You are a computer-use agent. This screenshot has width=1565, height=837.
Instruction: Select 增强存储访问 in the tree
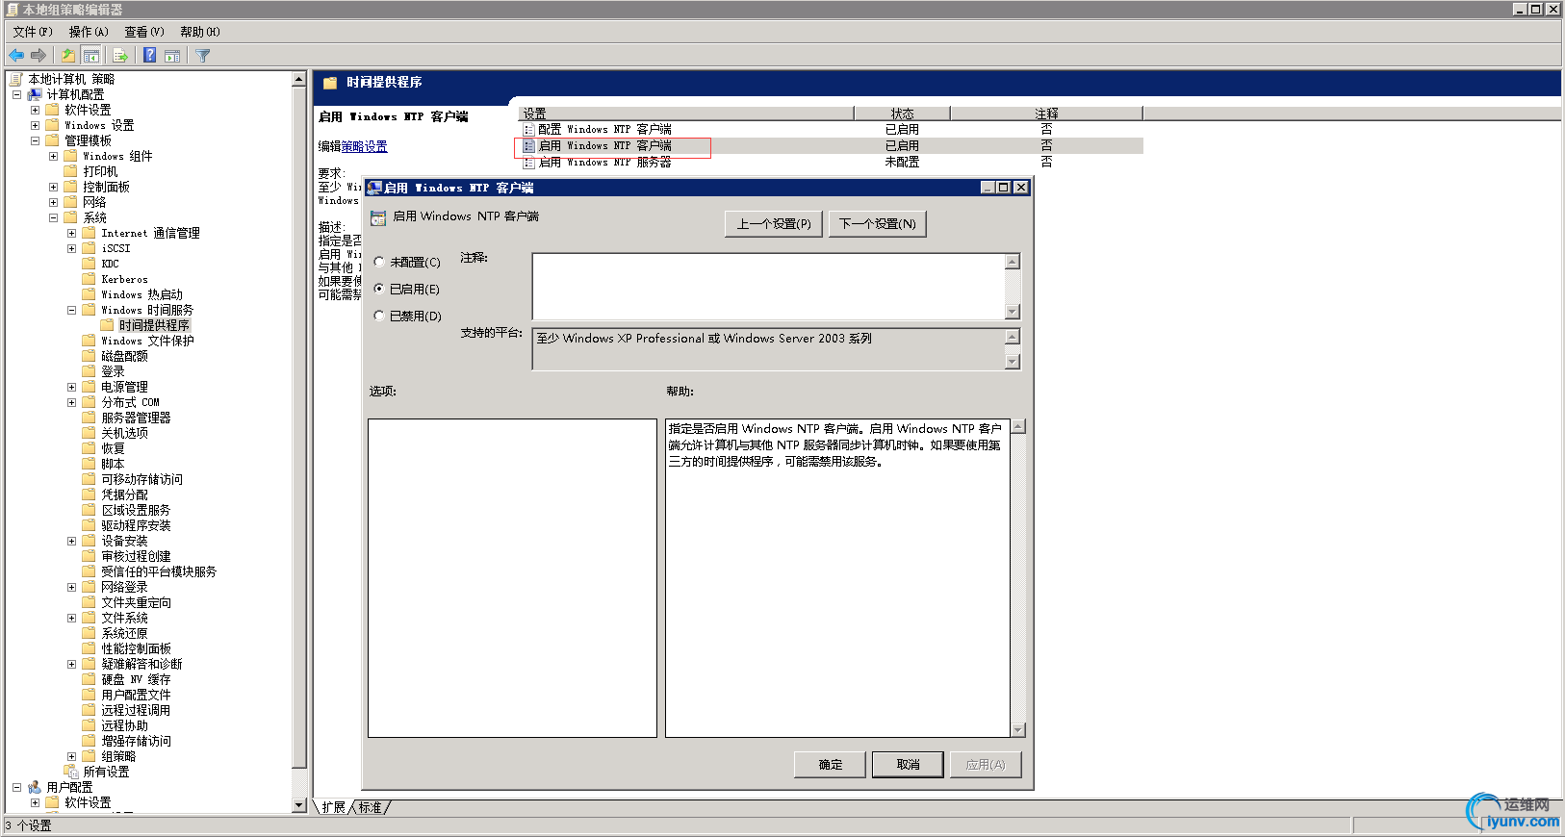pos(136,741)
